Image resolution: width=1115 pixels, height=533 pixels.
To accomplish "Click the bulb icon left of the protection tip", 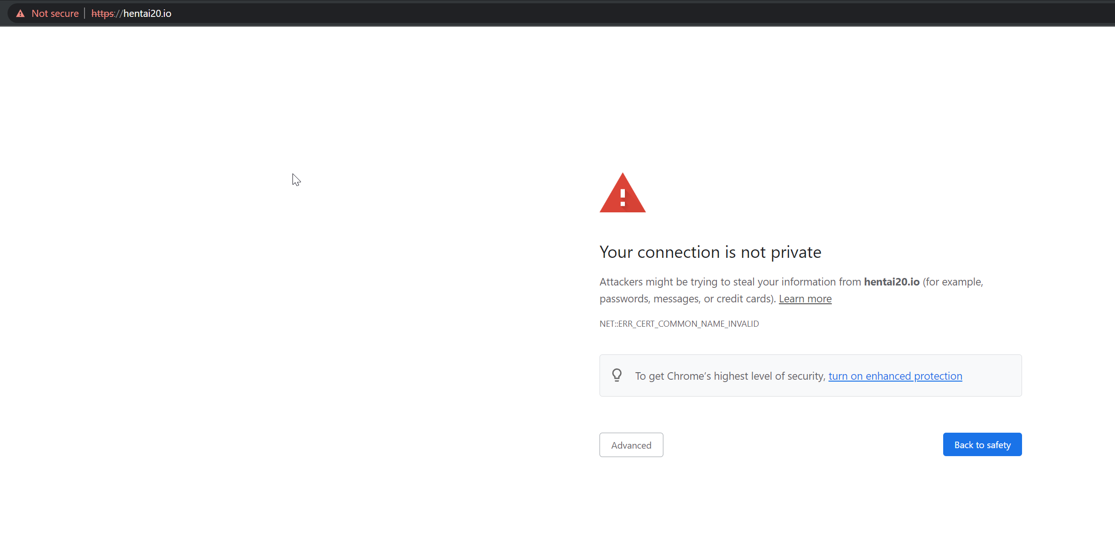I will pyautogui.click(x=616, y=375).
